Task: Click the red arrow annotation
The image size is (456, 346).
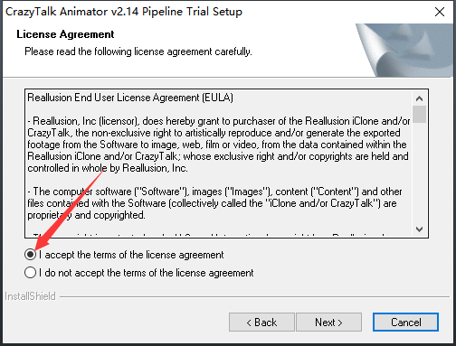Action: [x=69, y=210]
